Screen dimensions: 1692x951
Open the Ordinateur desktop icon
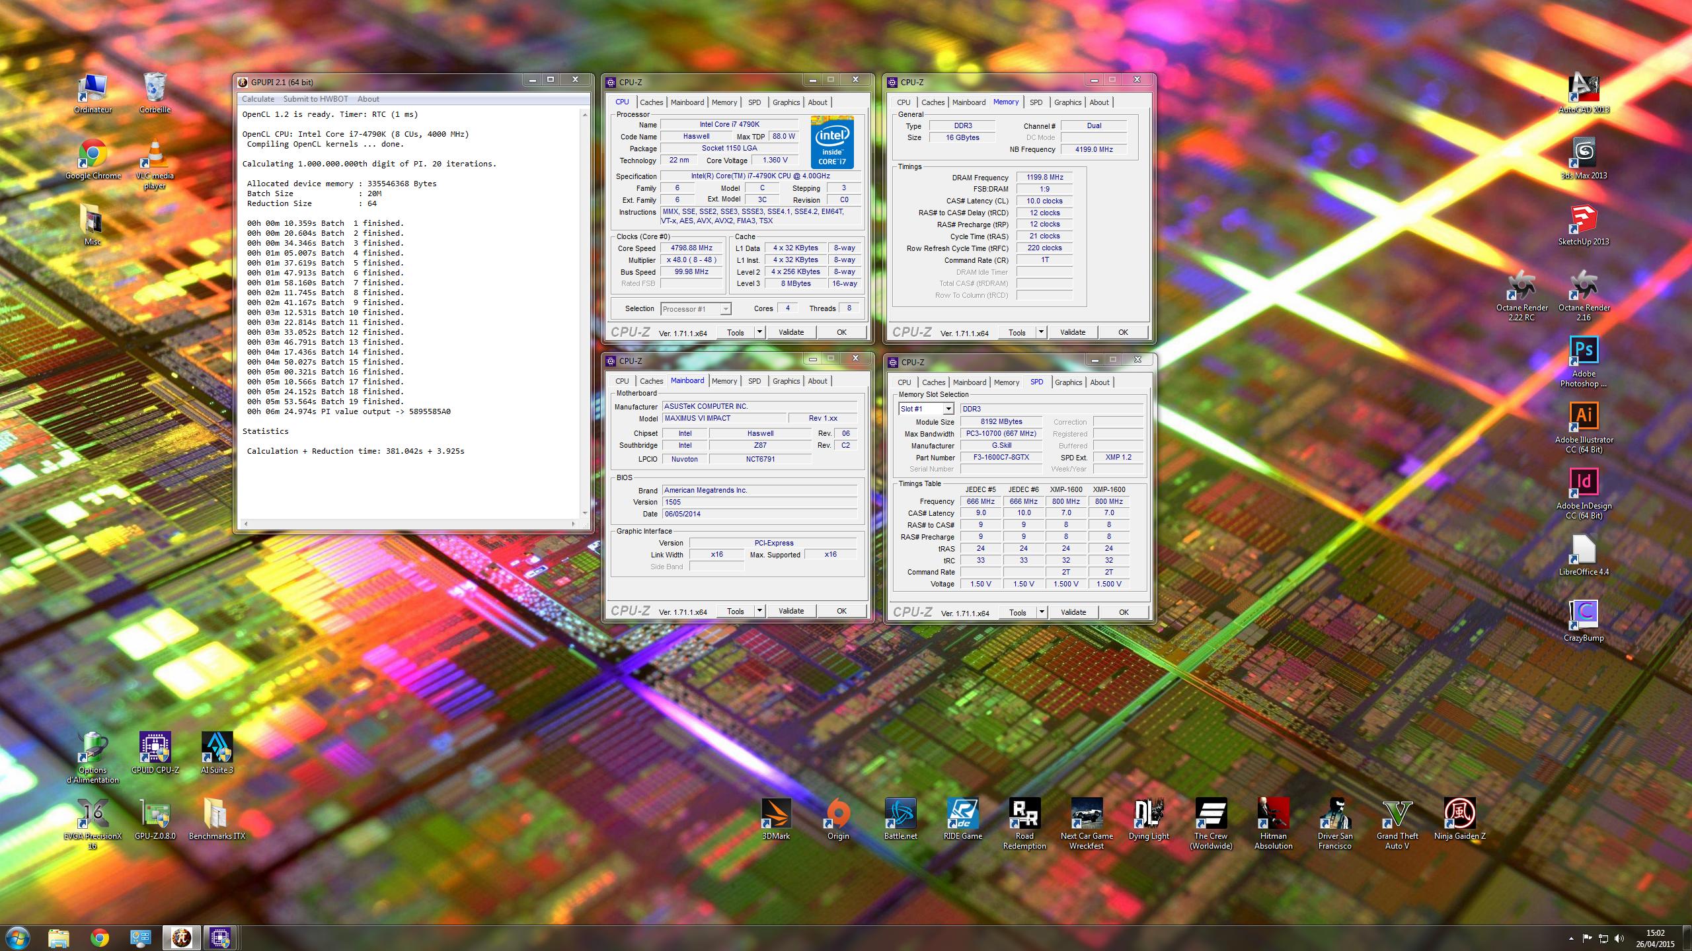click(93, 94)
